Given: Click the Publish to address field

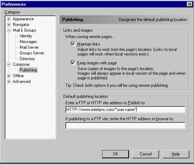Looking at the screenshot, I should pyautogui.click(x=125, y=110).
